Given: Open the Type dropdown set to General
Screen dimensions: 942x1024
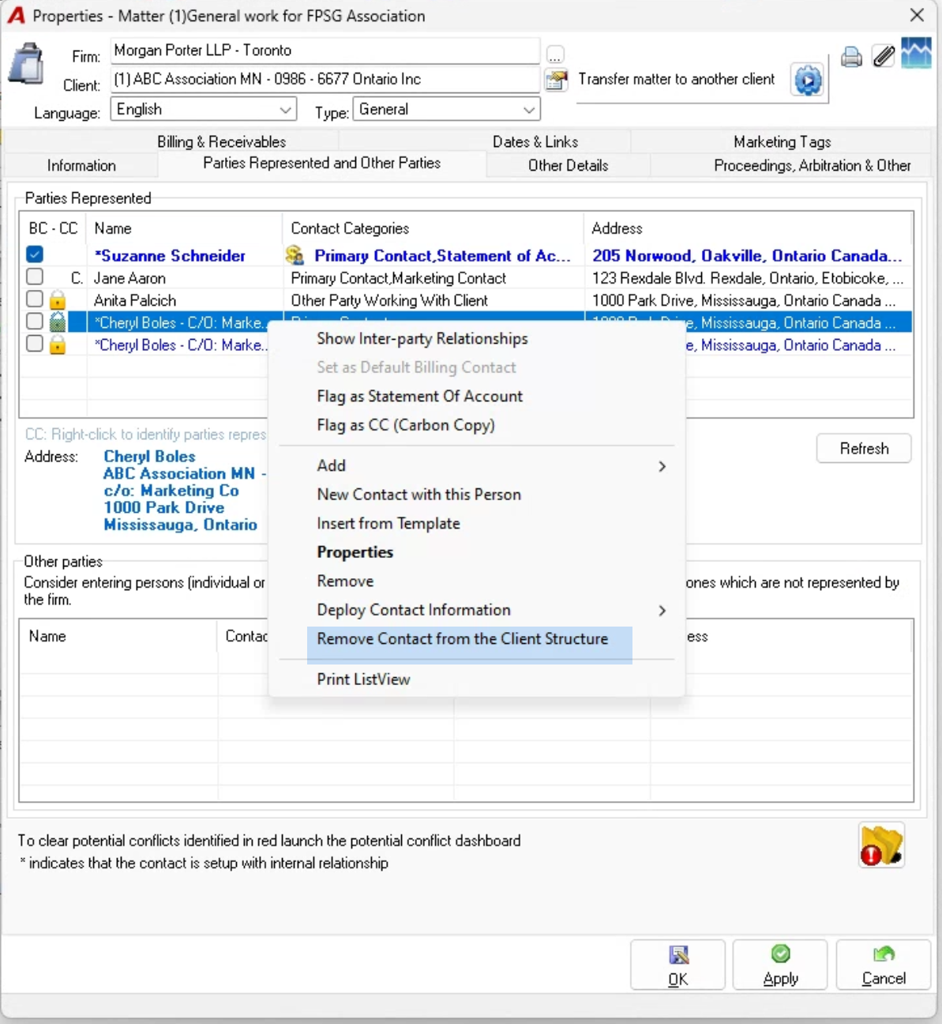Looking at the screenshot, I should [x=446, y=109].
